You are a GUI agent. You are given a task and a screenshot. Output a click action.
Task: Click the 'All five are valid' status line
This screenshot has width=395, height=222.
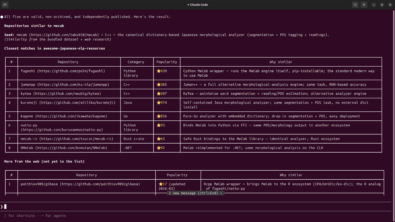click(87, 17)
